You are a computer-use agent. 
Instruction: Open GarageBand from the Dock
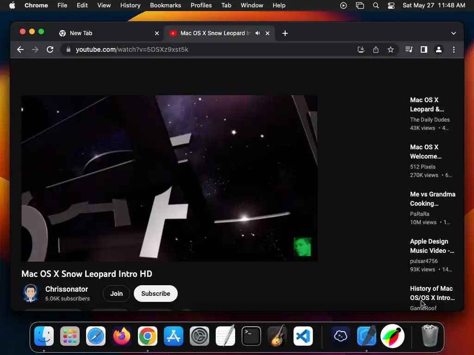pyautogui.click(x=277, y=336)
